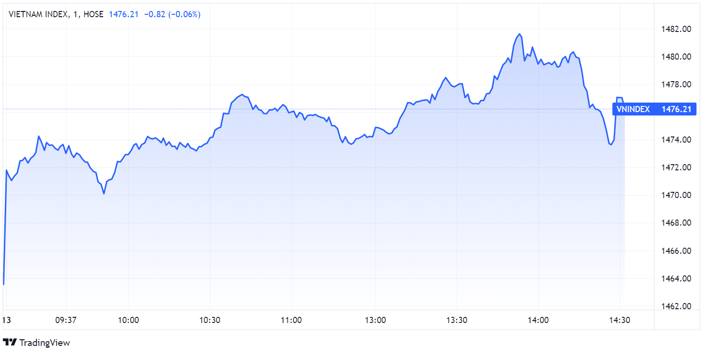The image size is (707, 355).
Task: Click the 09:37 time axis label
Action: pos(66,320)
